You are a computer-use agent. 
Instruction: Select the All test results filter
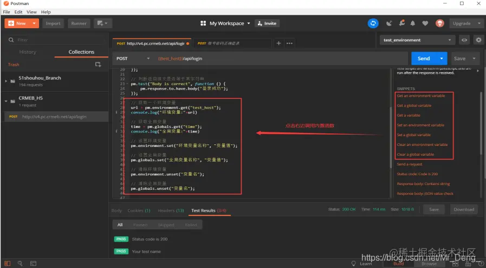click(120, 225)
